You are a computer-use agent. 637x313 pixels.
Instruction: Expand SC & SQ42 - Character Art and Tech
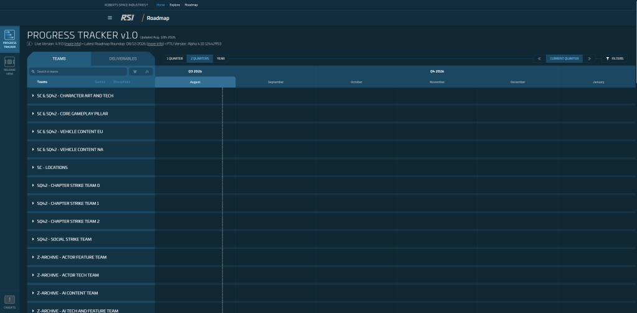tap(91, 96)
